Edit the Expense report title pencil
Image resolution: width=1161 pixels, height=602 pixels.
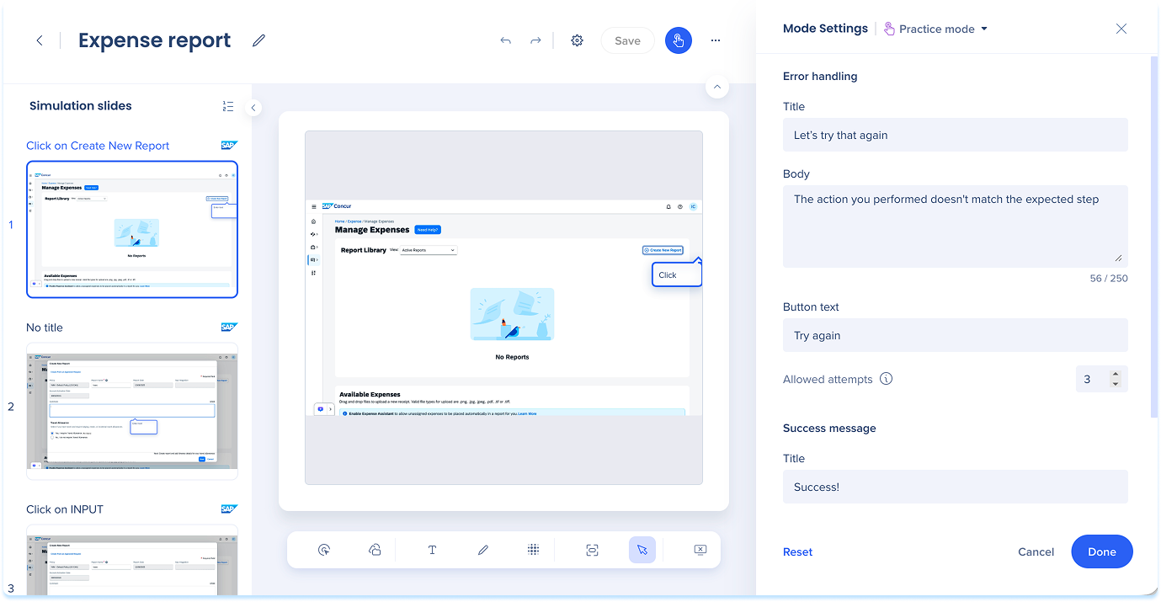pyautogui.click(x=258, y=40)
